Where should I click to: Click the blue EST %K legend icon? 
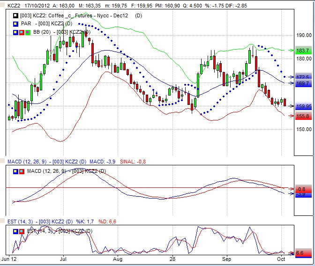[x=15, y=231]
